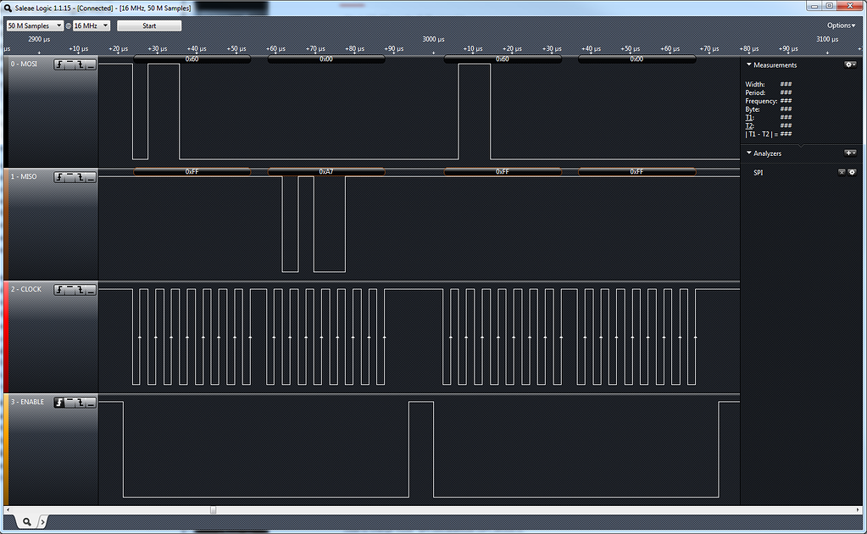Remove the SPI analyzer
Viewport: 867px width, 534px height.
pos(842,172)
